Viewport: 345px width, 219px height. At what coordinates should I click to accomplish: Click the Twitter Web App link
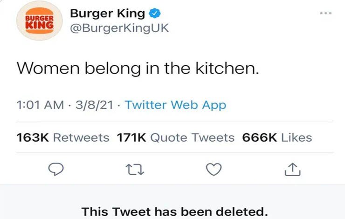175,105
